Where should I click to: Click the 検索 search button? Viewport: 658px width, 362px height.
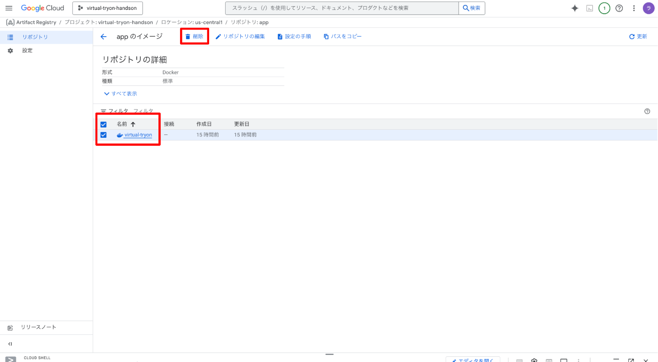[472, 8]
